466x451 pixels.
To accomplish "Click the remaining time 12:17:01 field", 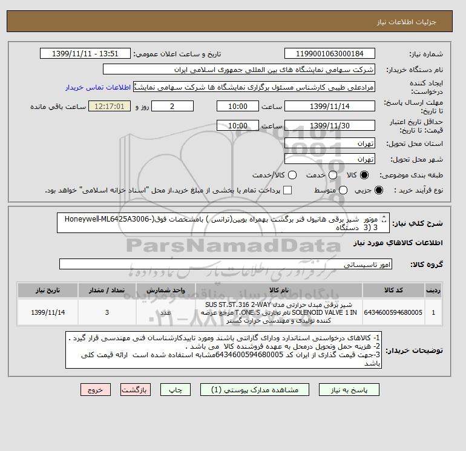I will (x=110, y=106).
